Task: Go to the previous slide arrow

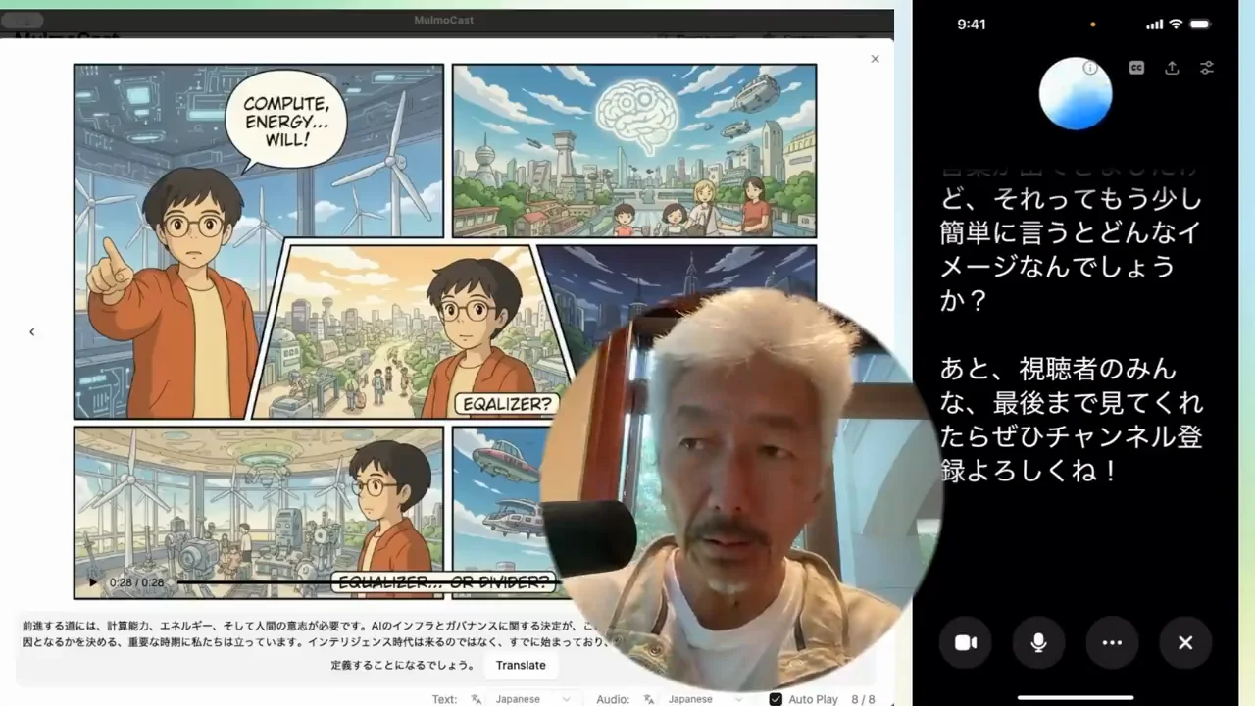Action: coord(31,332)
